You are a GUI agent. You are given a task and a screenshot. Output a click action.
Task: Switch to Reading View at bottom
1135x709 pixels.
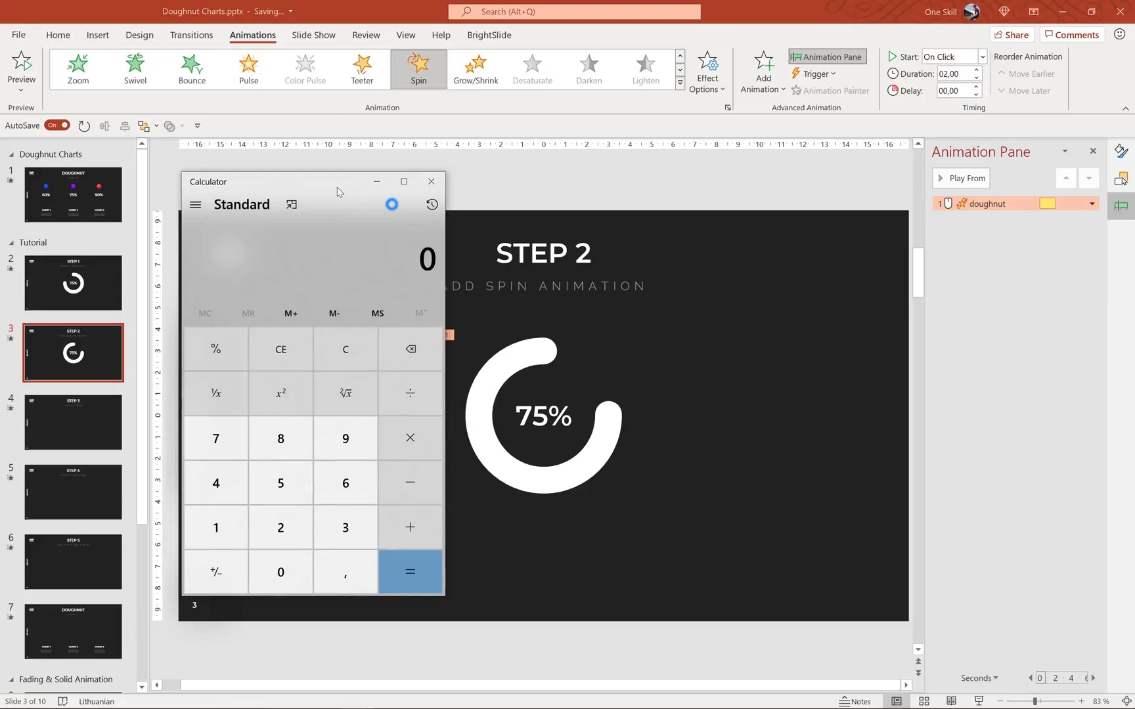pyautogui.click(x=951, y=701)
